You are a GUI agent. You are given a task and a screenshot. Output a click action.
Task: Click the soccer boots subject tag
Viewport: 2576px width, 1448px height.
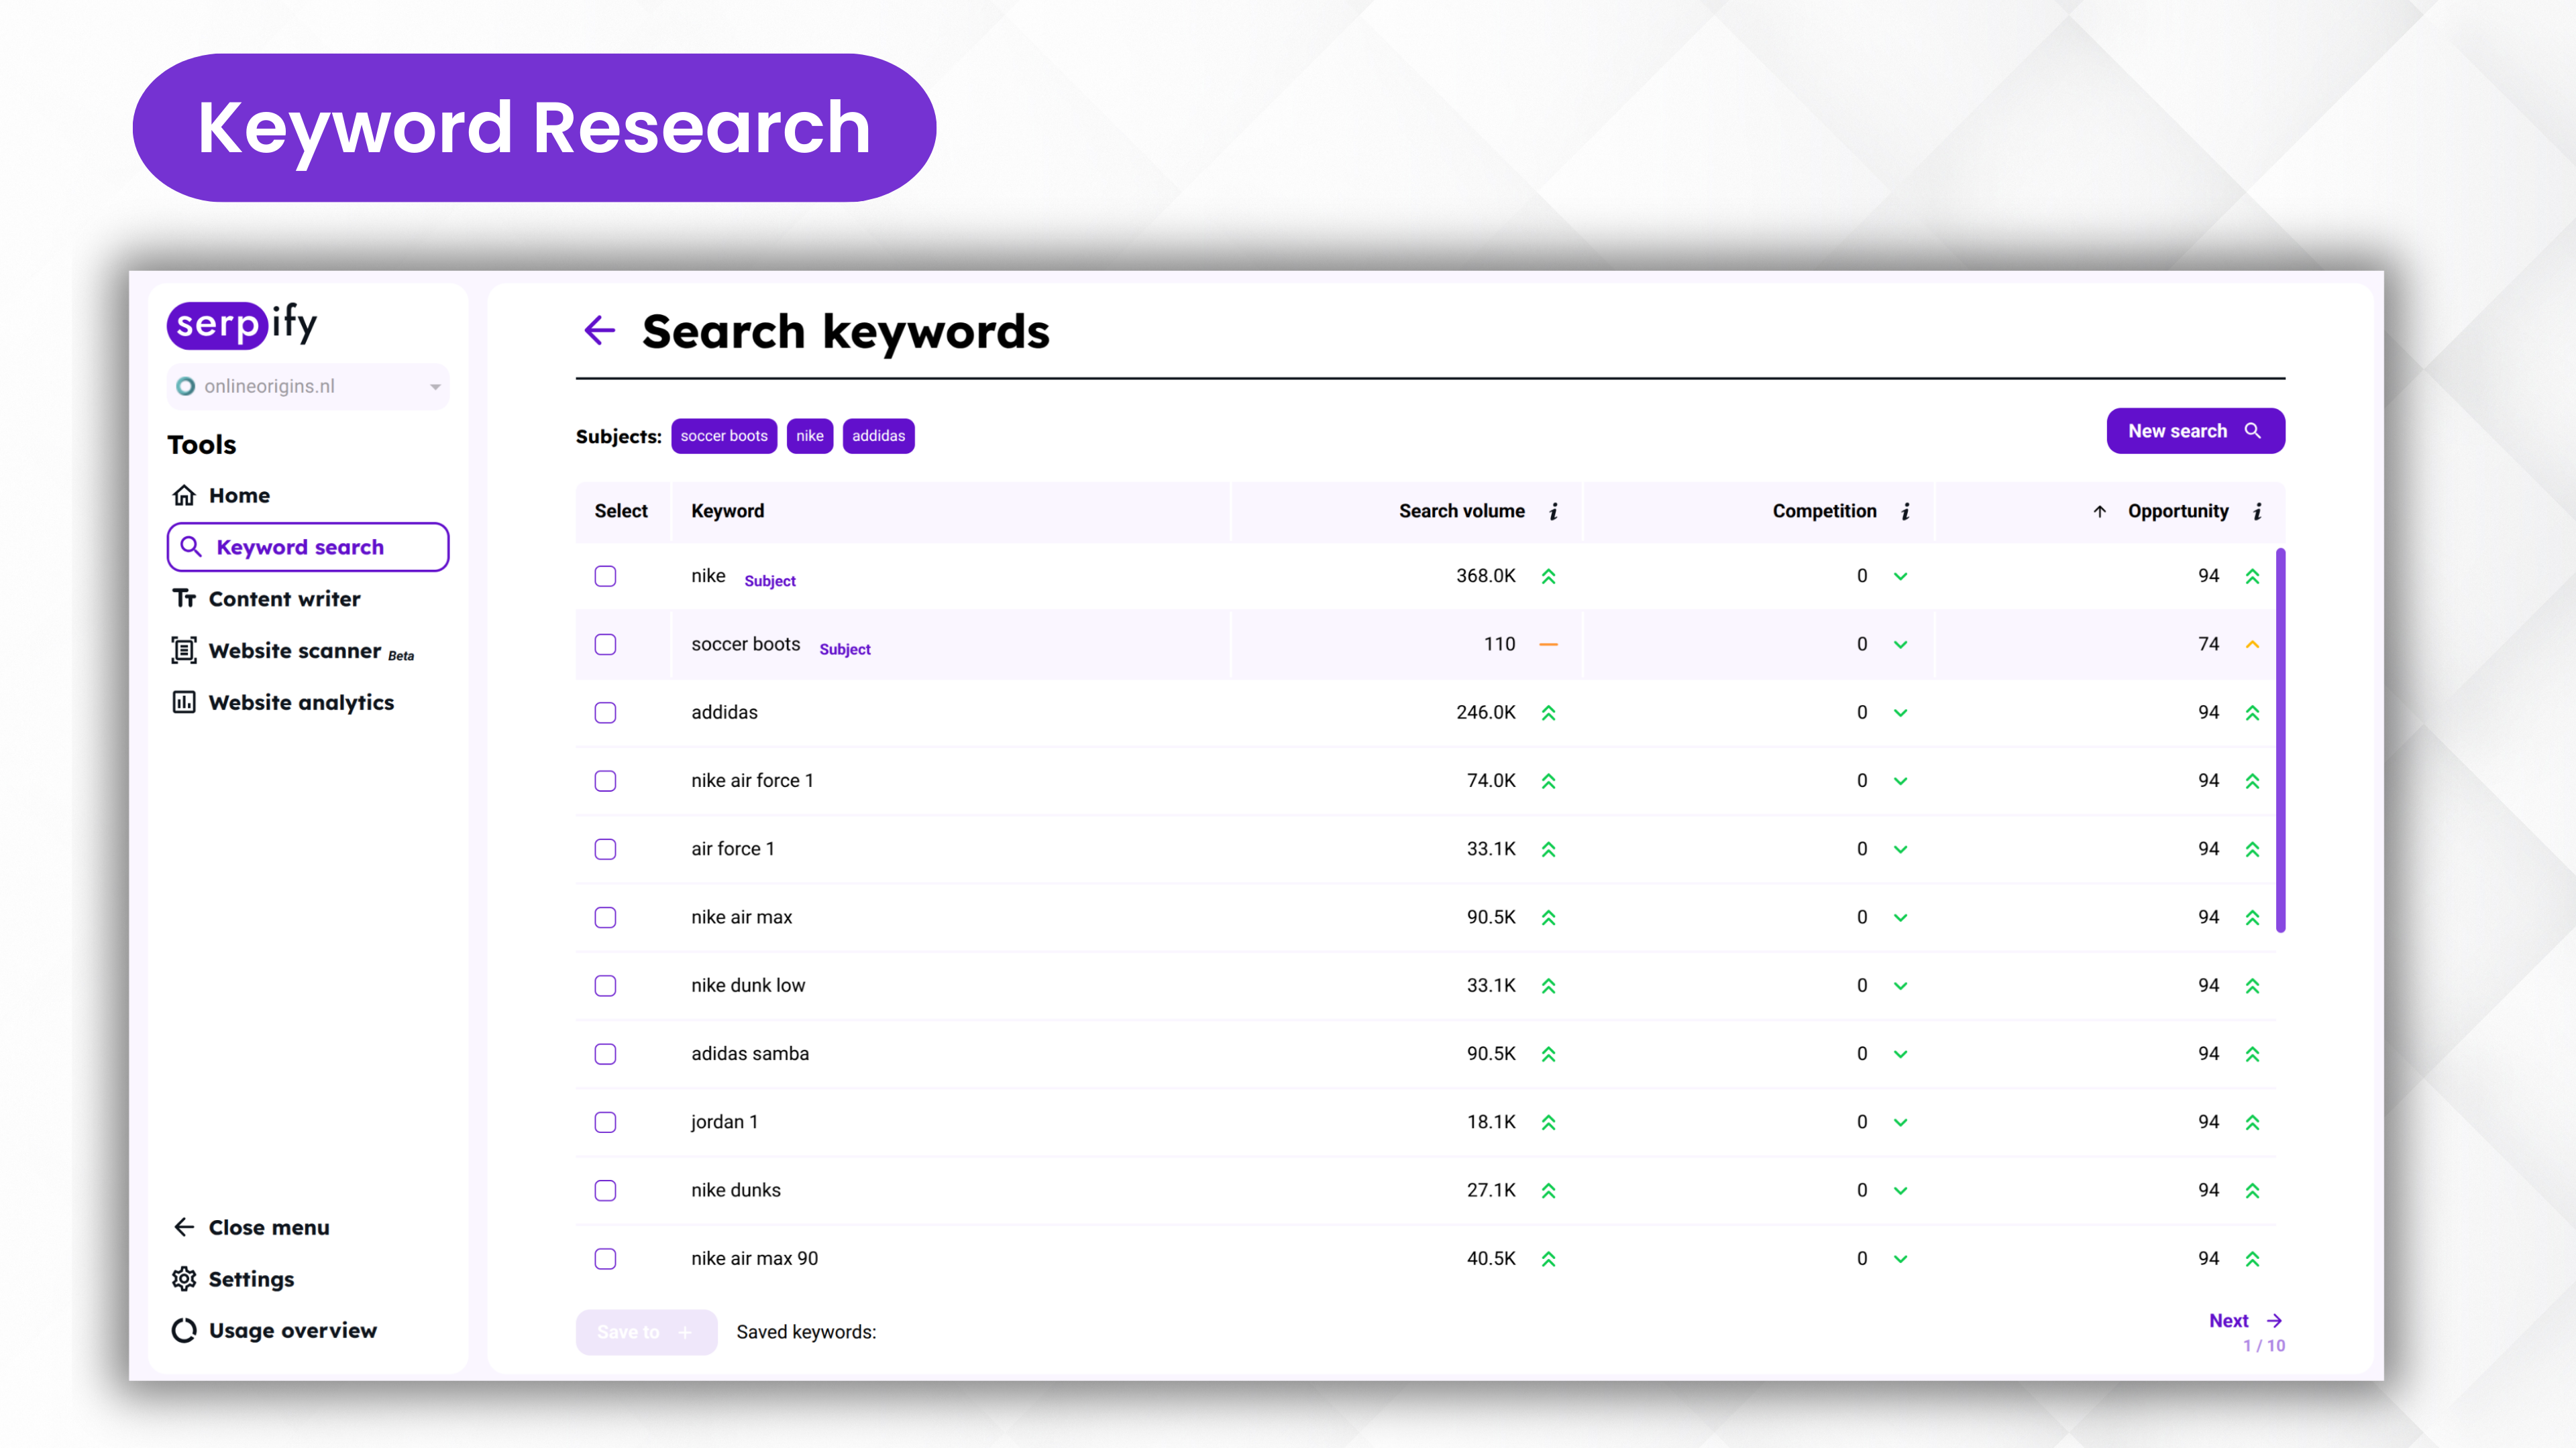pos(724,436)
